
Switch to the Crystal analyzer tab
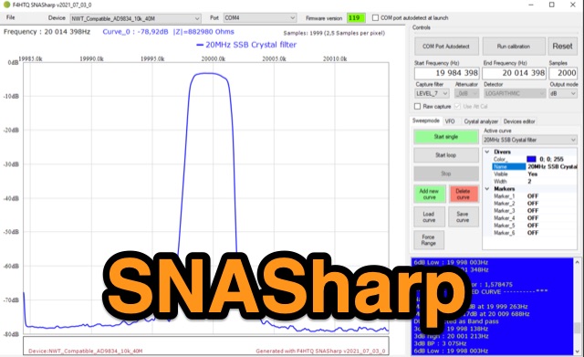tap(481, 121)
